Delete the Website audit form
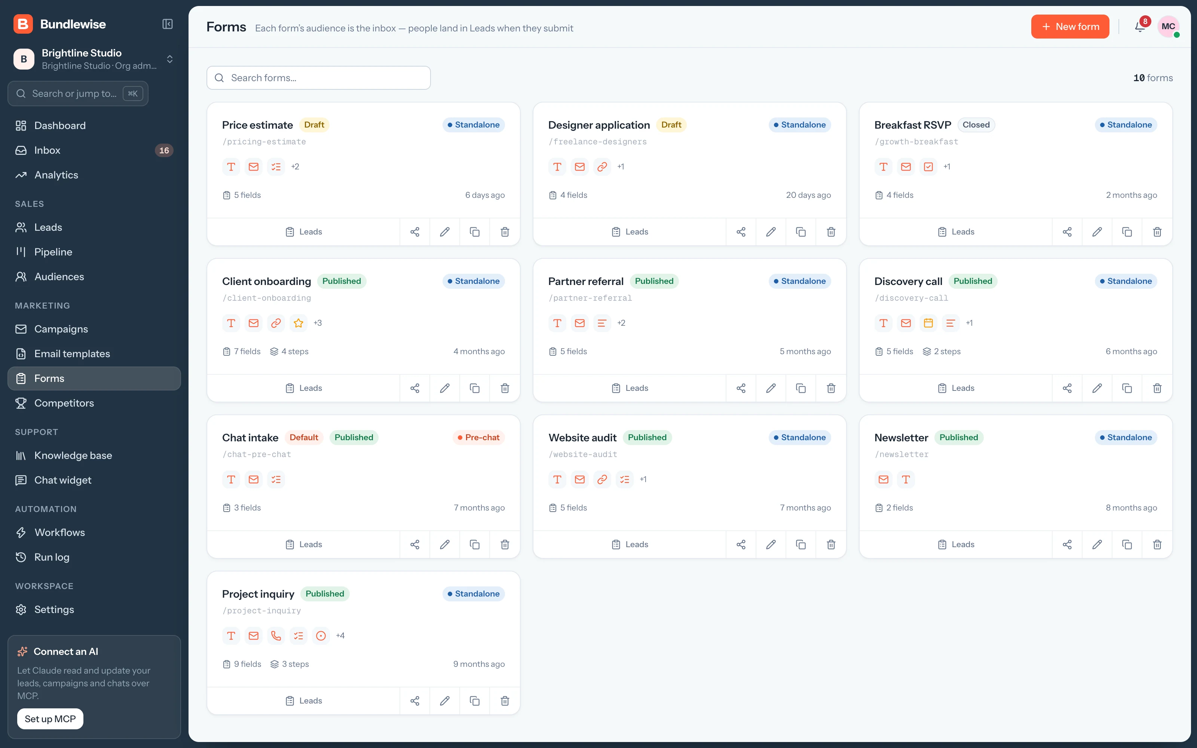The width and height of the screenshot is (1197, 748). pyautogui.click(x=831, y=544)
